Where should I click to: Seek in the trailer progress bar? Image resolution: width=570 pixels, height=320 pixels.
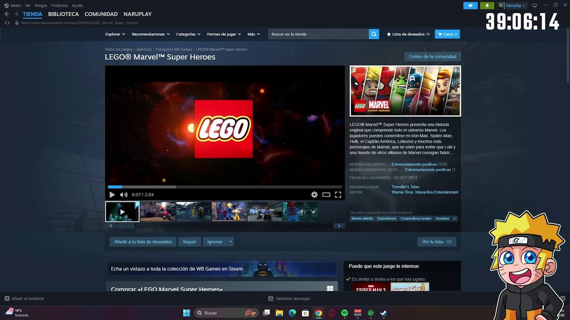pos(225,187)
